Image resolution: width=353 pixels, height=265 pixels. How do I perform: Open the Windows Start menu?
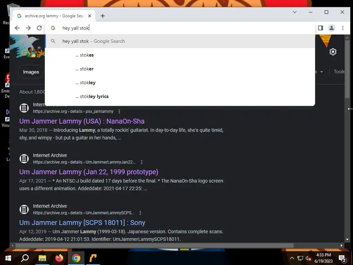click(x=8, y=258)
